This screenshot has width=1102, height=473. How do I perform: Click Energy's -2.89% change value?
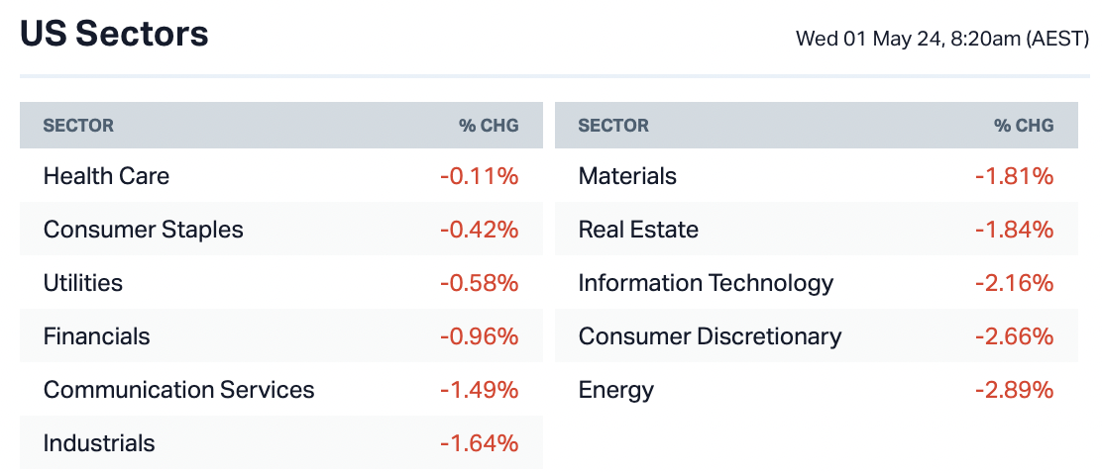click(x=1014, y=390)
